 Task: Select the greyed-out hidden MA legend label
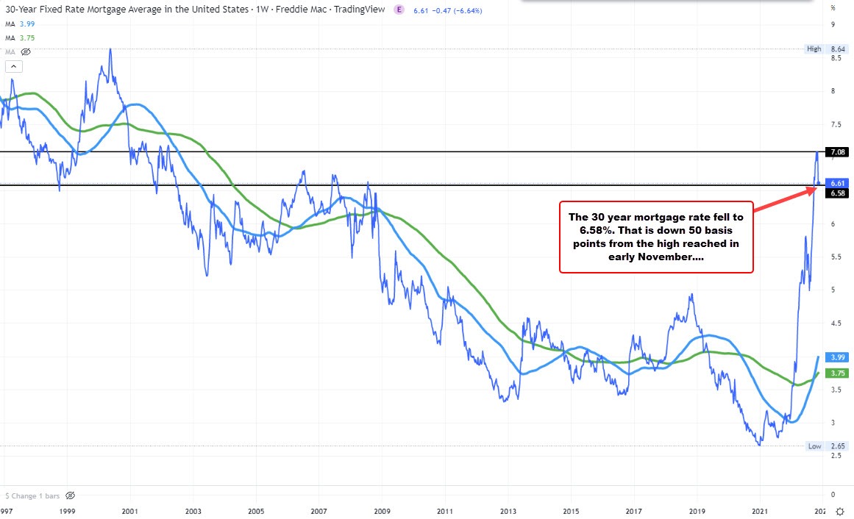[10, 51]
